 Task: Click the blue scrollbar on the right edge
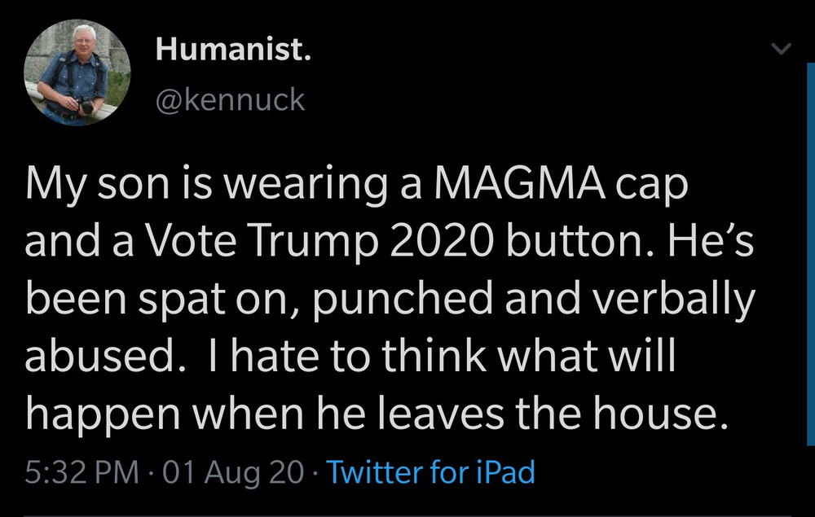click(811, 254)
